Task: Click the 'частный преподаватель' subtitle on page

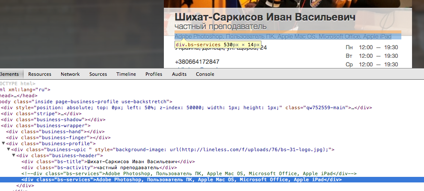Action: click(221, 27)
